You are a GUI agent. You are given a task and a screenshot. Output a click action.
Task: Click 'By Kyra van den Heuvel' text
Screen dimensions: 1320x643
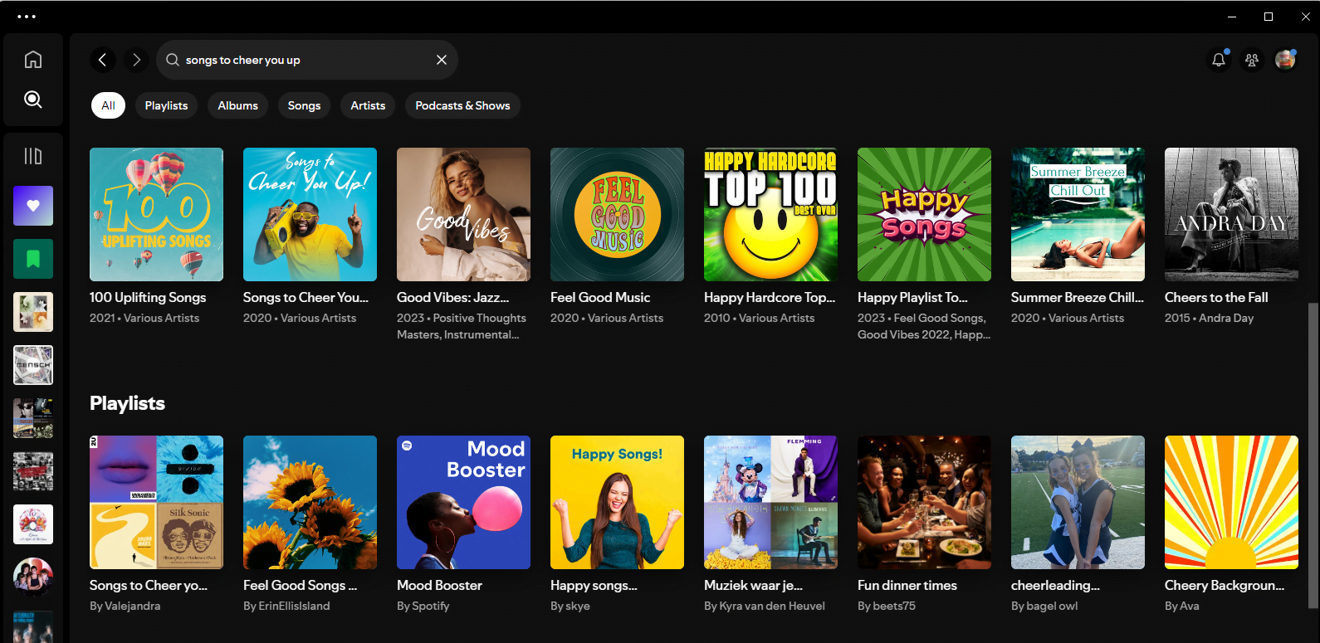click(765, 606)
